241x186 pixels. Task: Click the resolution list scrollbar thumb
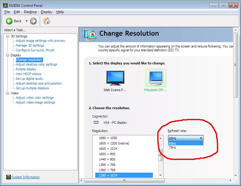click(x=161, y=155)
